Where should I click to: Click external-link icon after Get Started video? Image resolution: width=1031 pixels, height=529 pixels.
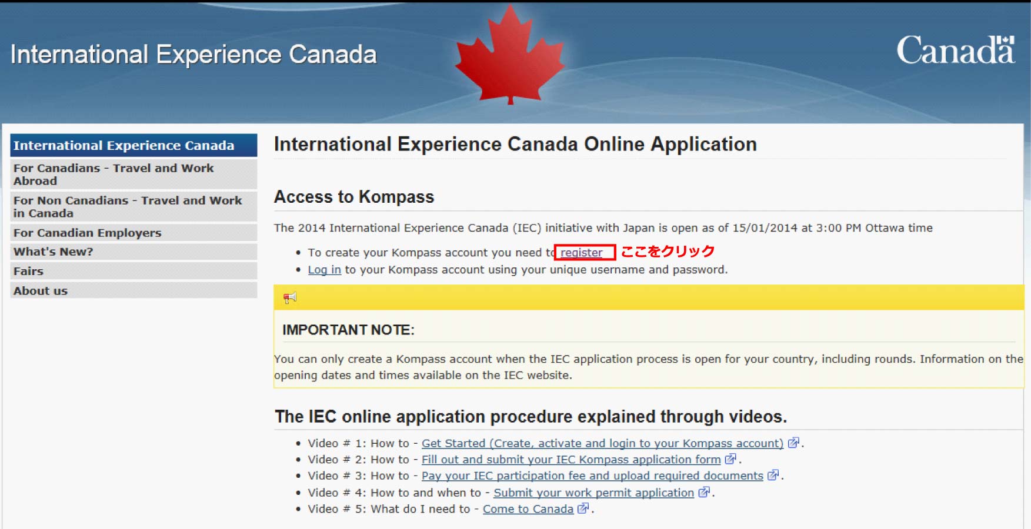tap(793, 443)
